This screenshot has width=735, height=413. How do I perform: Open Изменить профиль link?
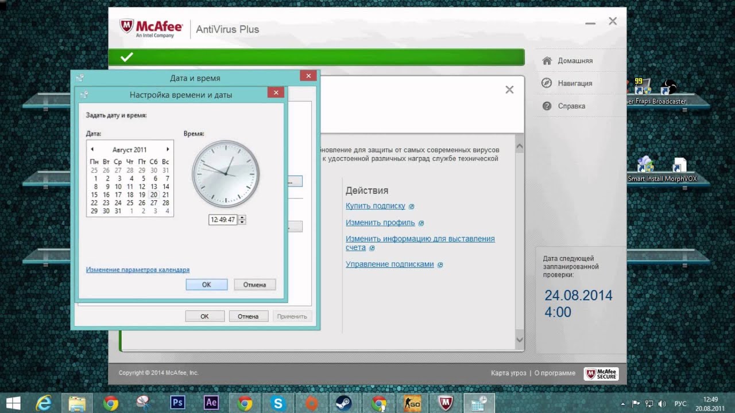tap(380, 223)
